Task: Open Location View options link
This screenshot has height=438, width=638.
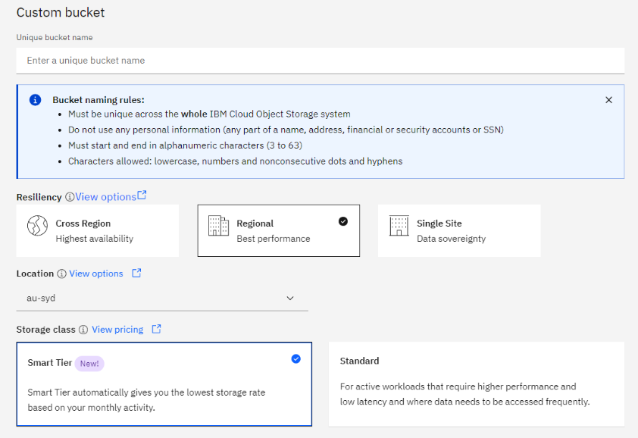Action: [96, 274]
